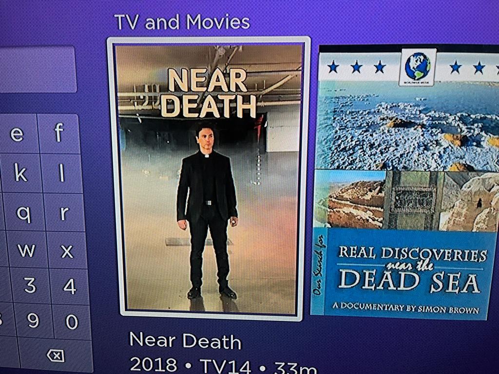
Task: Select the globe logo on documentary cover
Action: 418,67
